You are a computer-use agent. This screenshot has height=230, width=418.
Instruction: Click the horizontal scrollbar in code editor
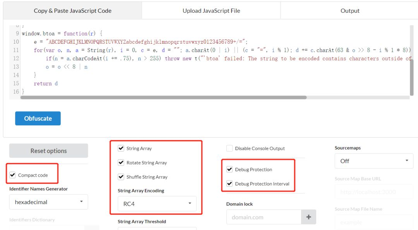pyautogui.click(x=163, y=97)
